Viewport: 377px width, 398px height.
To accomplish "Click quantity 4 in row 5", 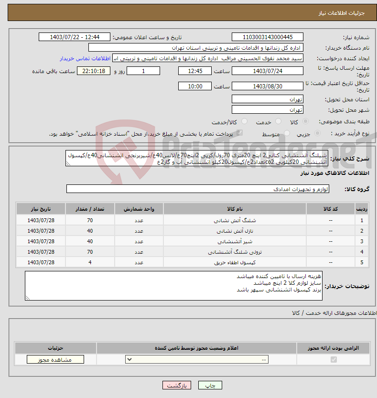I will pos(90,262).
